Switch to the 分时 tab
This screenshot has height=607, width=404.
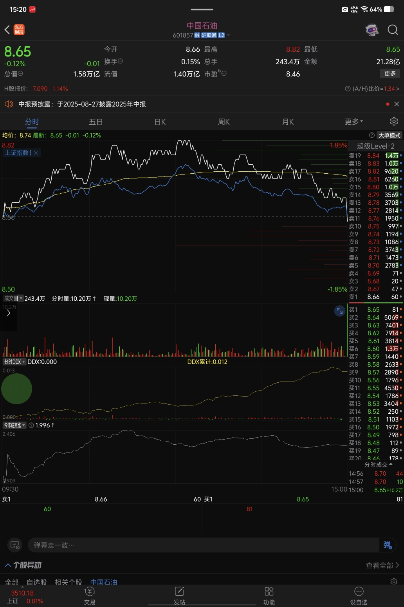(x=32, y=122)
